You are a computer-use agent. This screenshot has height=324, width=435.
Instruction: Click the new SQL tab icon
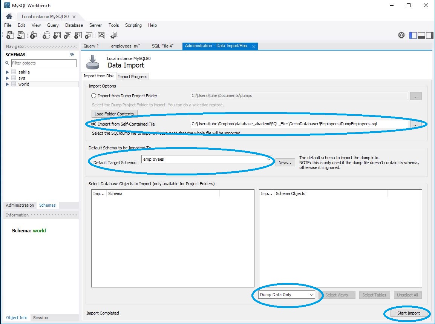[x=10, y=35]
